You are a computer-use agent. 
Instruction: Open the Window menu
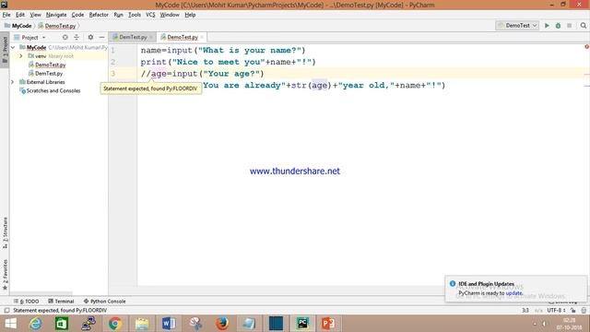click(x=170, y=15)
